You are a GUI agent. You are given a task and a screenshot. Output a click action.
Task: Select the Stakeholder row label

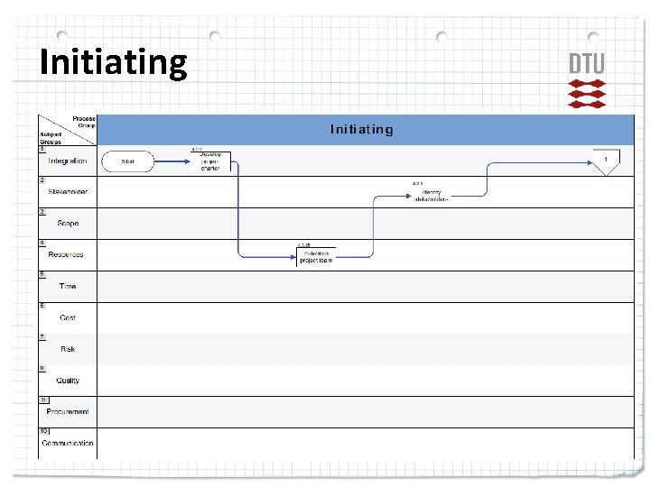coord(68,192)
